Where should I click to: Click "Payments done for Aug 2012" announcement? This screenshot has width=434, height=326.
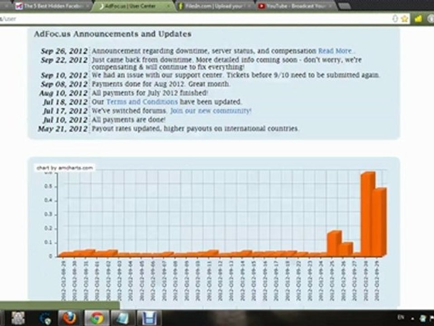point(160,84)
